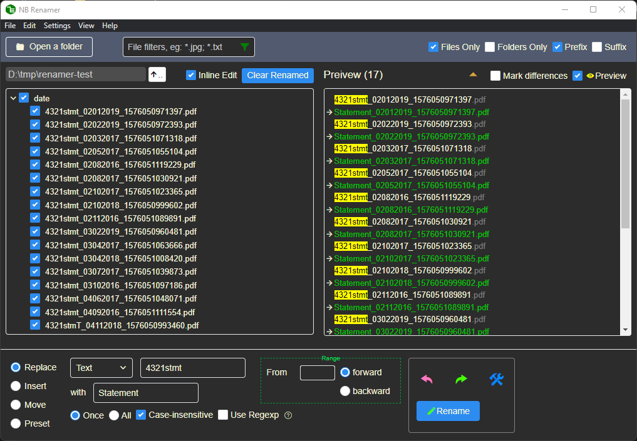Toggle the Files Only checkbox
The image size is (637, 441).
pyautogui.click(x=433, y=47)
